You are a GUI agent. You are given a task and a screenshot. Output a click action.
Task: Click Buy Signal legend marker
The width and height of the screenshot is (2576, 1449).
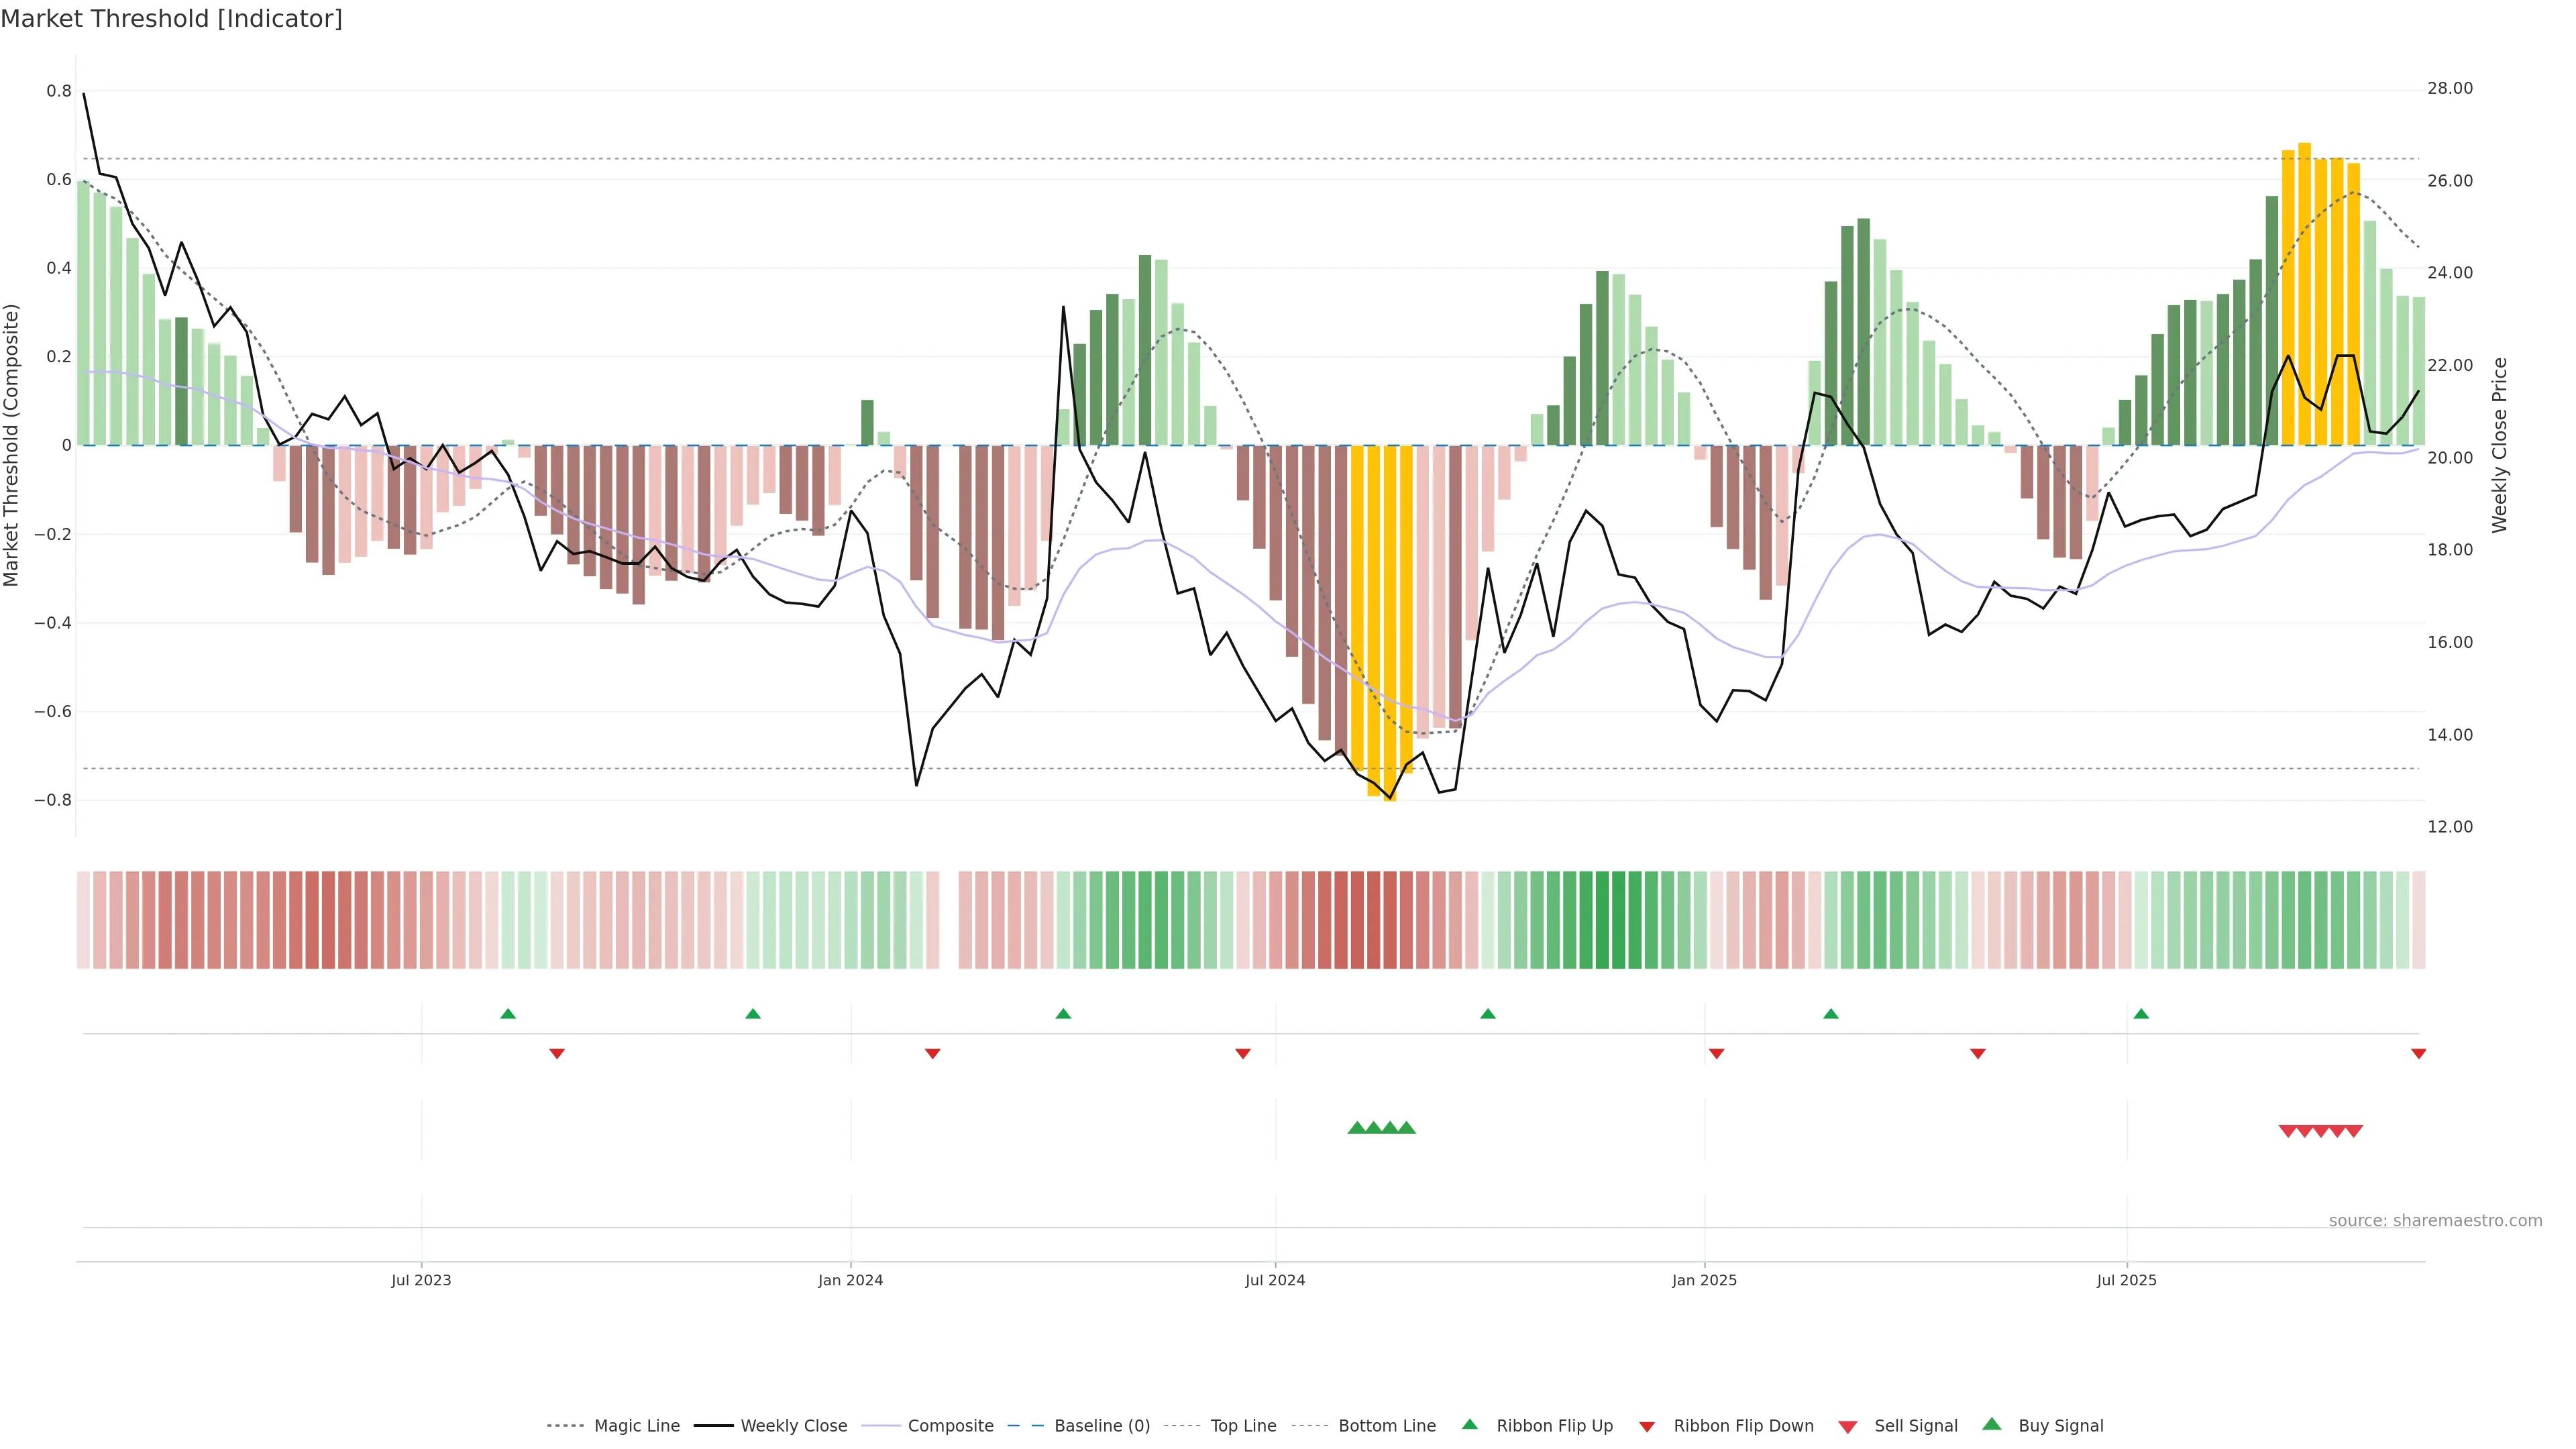[1992, 1424]
